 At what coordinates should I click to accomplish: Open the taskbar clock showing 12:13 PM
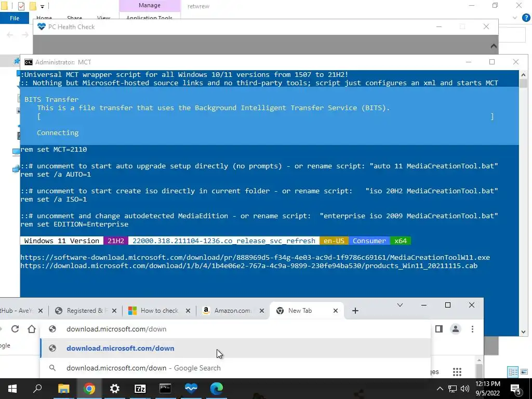[487, 389]
